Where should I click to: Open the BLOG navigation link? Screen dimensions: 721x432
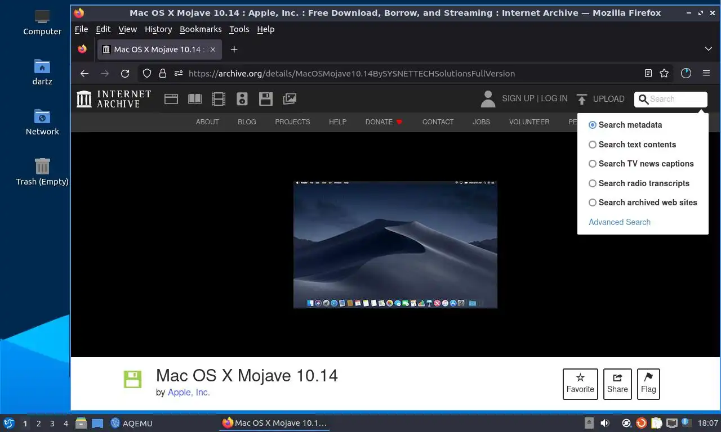coord(247,121)
